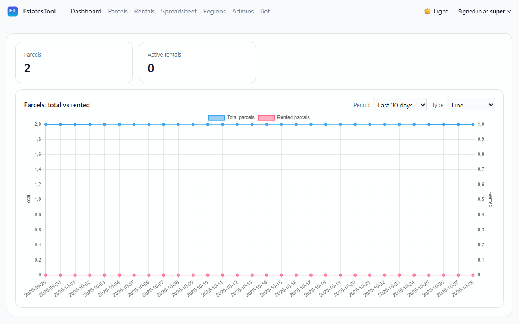Switch to the Rentals section
This screenshot has width=519, height=324.
(144, 11)
